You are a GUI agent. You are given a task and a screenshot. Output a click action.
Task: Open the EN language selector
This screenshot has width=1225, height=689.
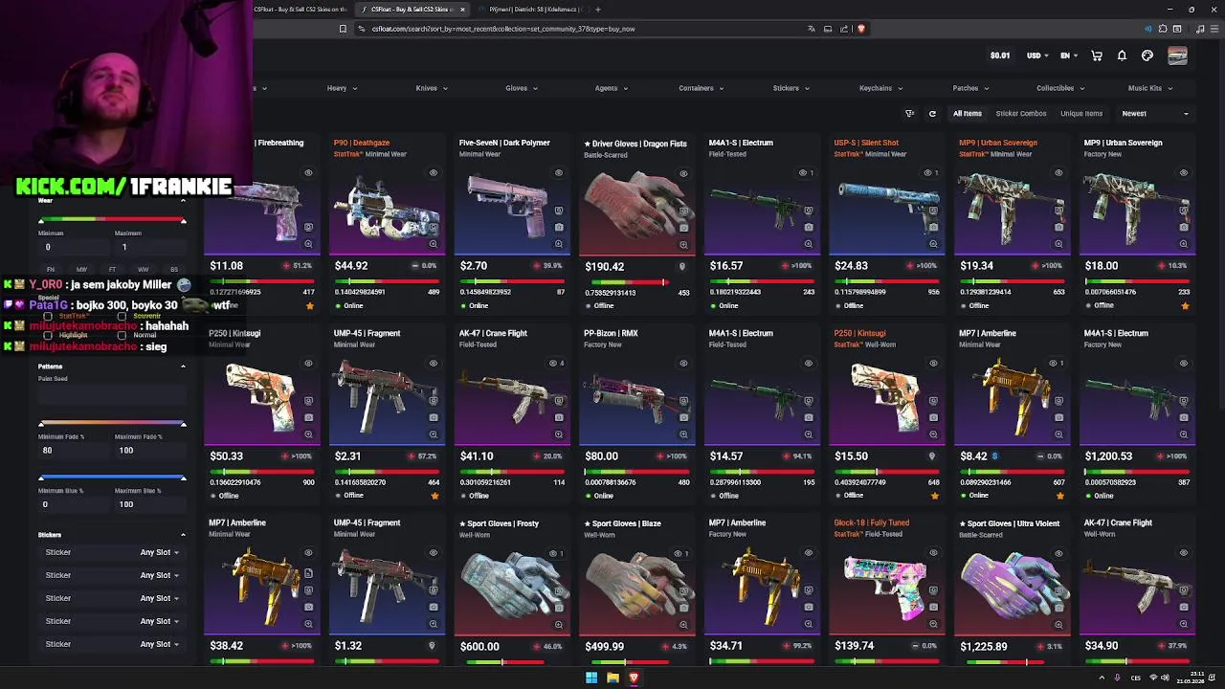pyautogui.click(x=1069, y=56)
